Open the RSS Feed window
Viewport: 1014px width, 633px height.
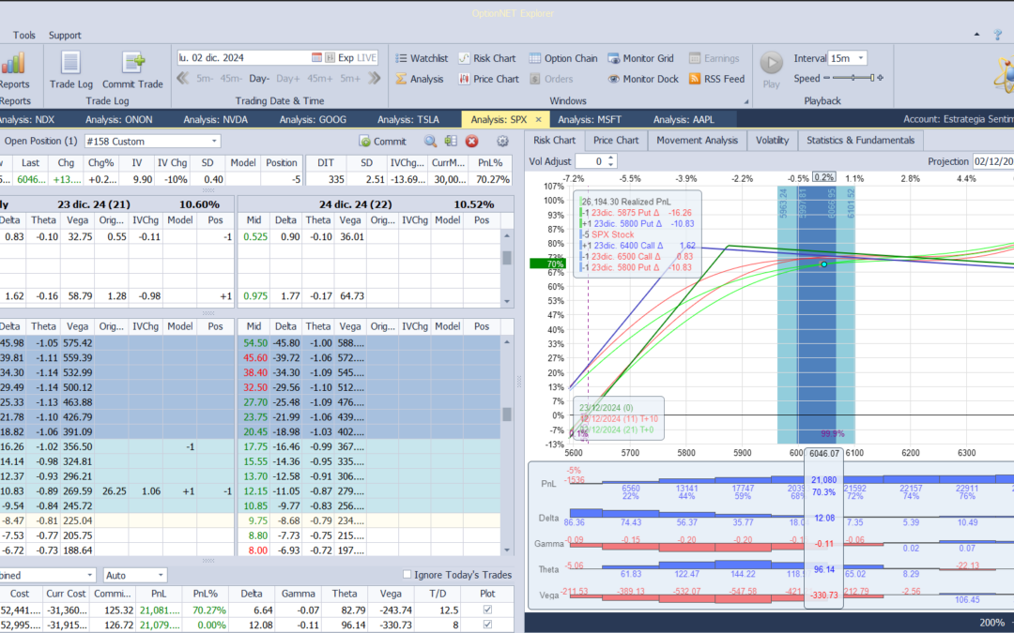coord(716,79)
